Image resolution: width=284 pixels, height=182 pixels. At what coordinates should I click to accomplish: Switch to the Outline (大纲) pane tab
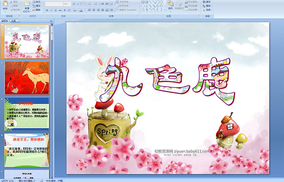[x=14, y=21]
